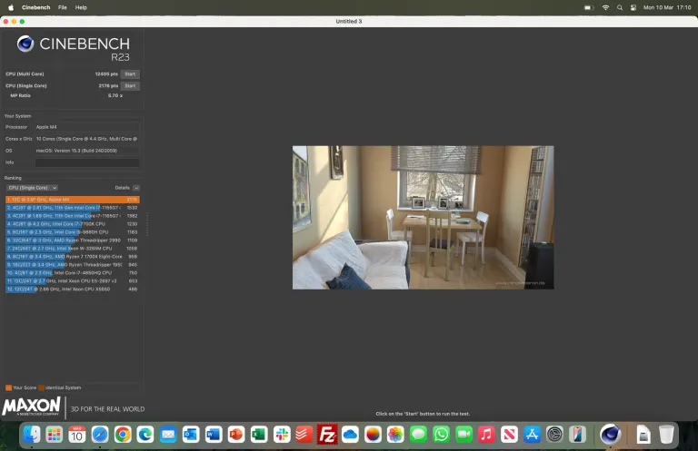Select the Intel Core i7-7700K ranking row
Viewport: 698px width, 451px height.
pos(72,223)
